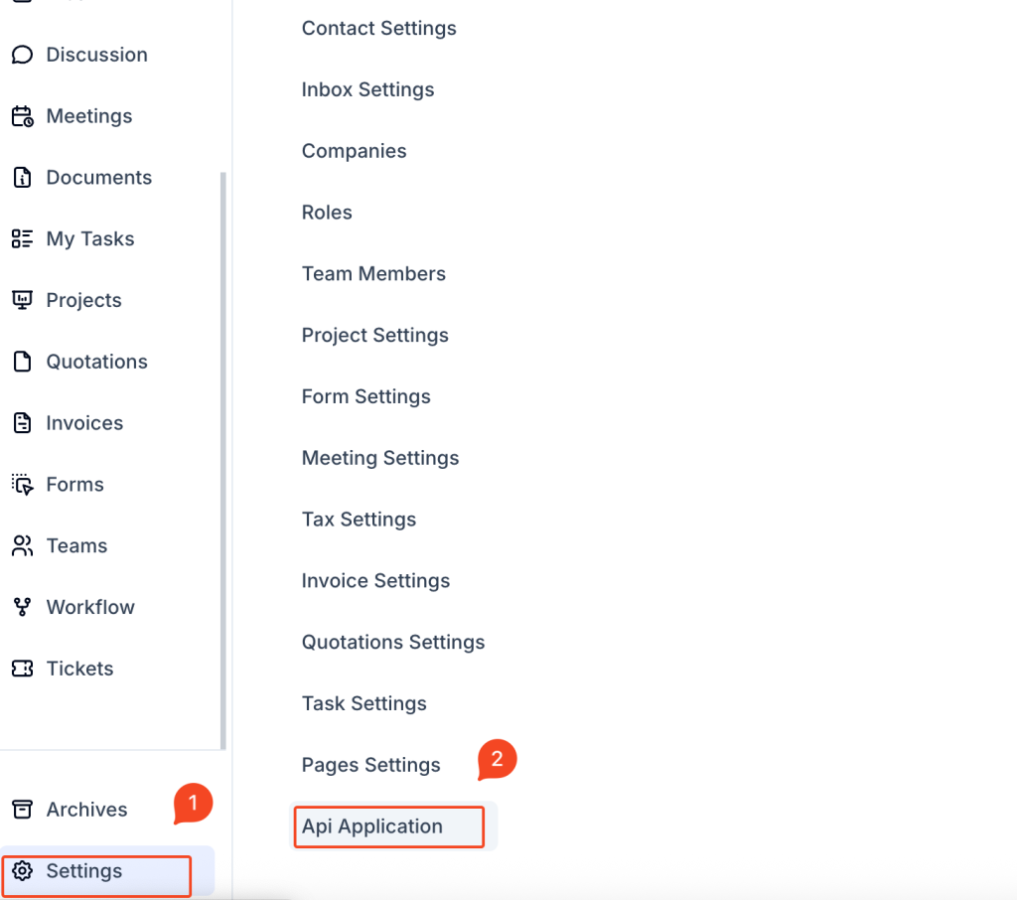
Task: Click the My Tasks list icon
Action: (x=22, y=239)
